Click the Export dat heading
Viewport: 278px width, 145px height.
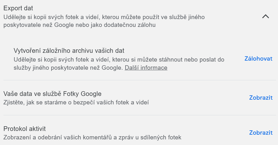click(18, 8)
